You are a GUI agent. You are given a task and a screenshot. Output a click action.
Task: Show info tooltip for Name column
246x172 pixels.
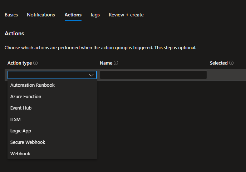[116, 63]
